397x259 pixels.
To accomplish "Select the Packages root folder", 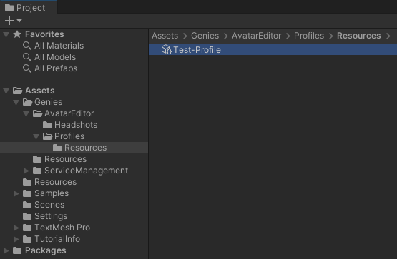I will click(46, 250).
